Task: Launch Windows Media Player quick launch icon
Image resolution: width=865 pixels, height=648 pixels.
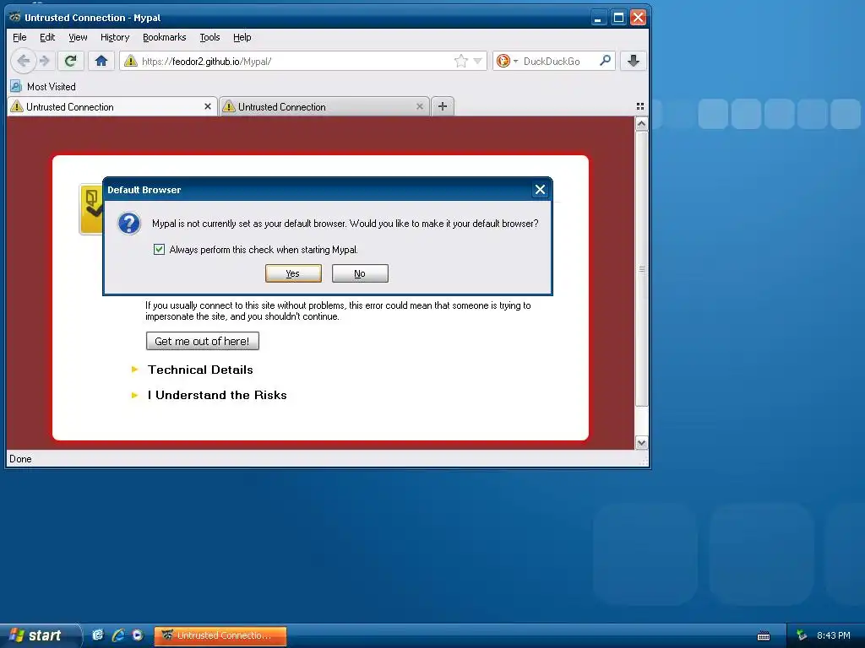Action: click(x=138, y=635)
